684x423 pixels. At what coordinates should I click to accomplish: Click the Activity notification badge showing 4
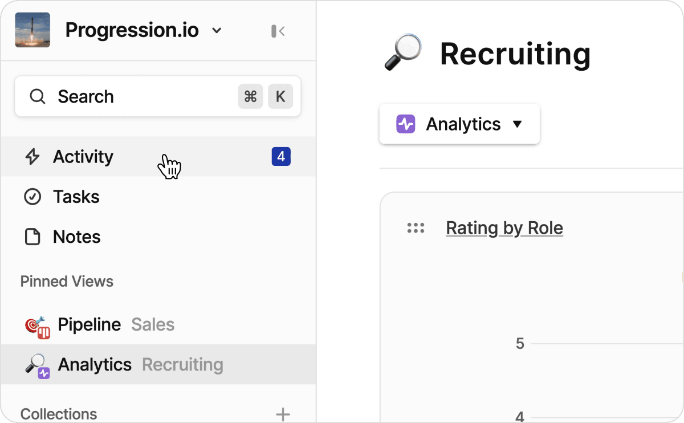coord(281,156)
